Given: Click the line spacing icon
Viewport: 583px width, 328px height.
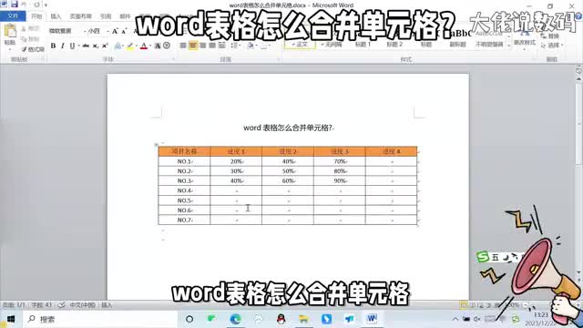Looking at the screenshot, I should (234, 46).
